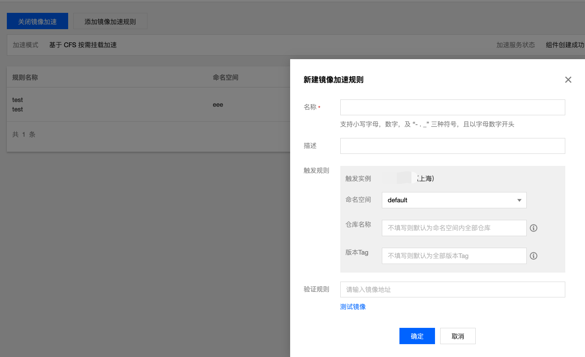Screen dimensions: 585x357
Task: Cancel with the 取消 button
Action: (x=458, y=336)
